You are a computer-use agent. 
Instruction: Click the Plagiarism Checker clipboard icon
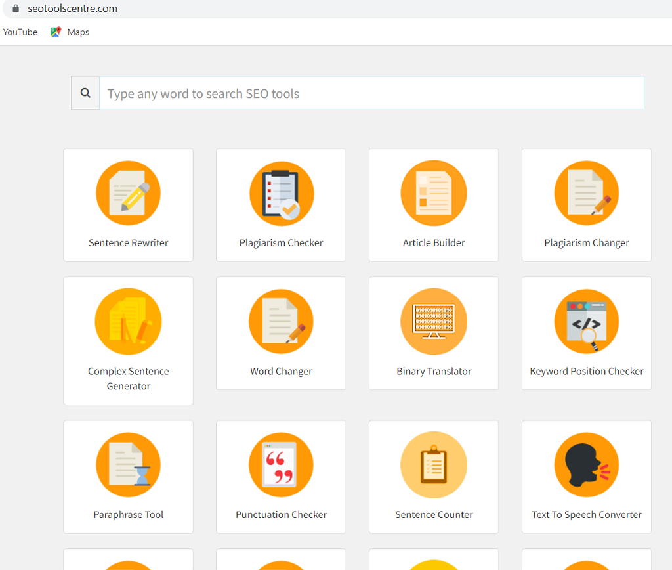pos(281,192)
